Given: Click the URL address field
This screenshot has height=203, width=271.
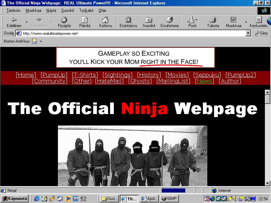Looking at the screenshot, I should point(132,33).
